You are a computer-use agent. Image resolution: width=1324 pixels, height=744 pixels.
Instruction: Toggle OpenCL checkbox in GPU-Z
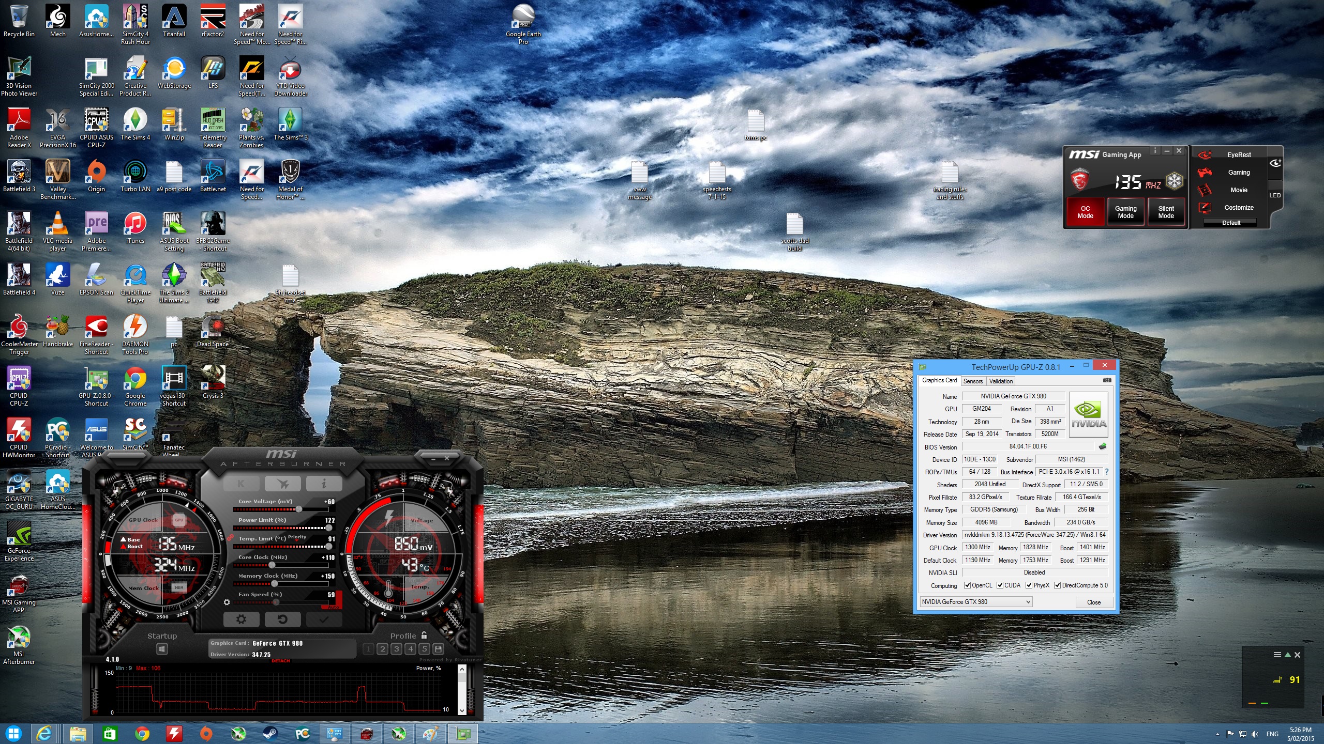(967, 585)
